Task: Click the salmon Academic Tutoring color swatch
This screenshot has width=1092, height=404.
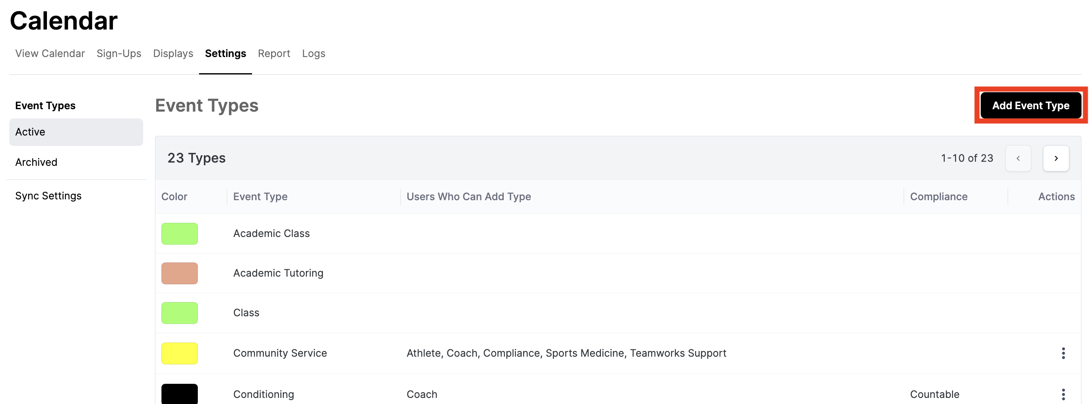Action: [179, 273]
